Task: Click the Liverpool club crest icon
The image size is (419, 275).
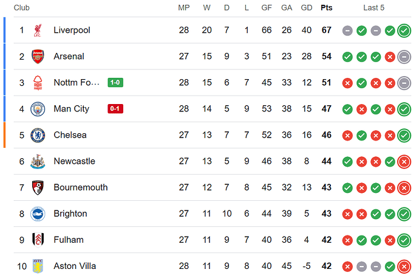Action: click(38, 30)
